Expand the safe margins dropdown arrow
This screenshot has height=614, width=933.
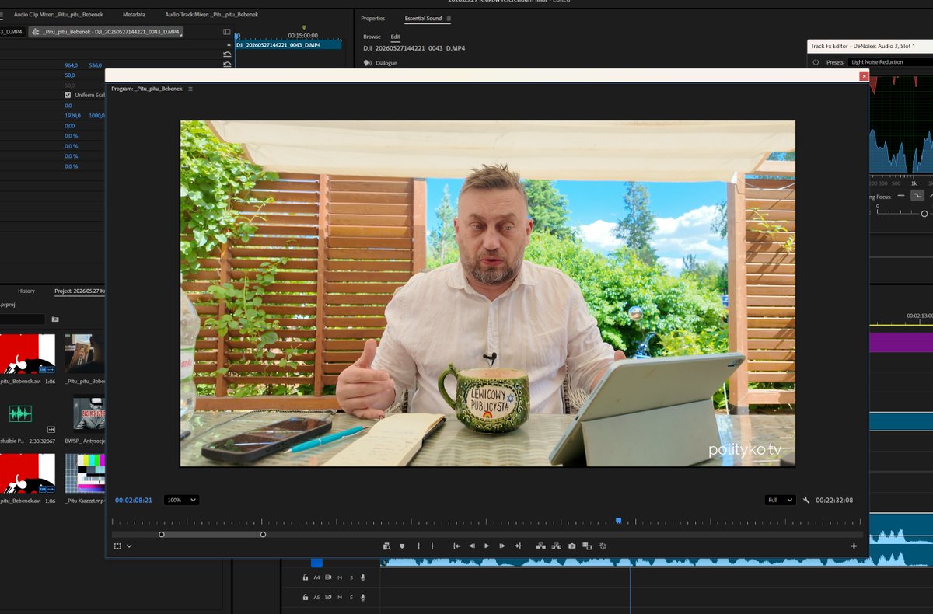click(129, 546)
